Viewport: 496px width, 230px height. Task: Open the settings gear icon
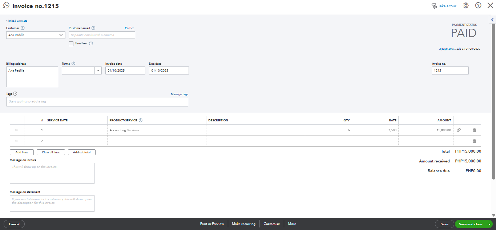click(x=466, y=6)
